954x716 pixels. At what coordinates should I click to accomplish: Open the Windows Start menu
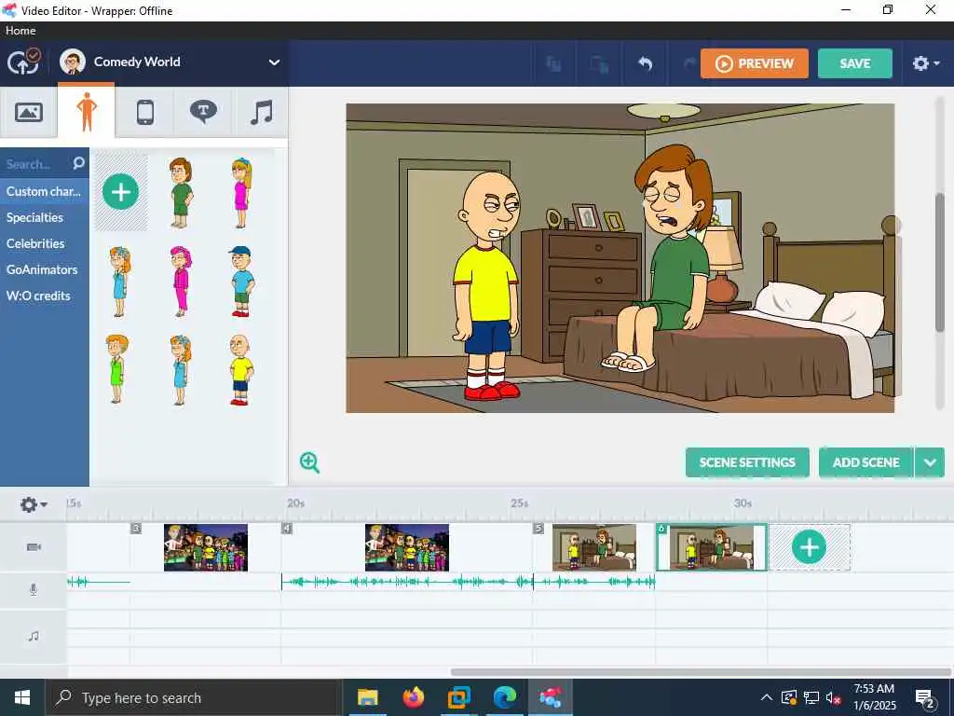click(x=22, y=697)
